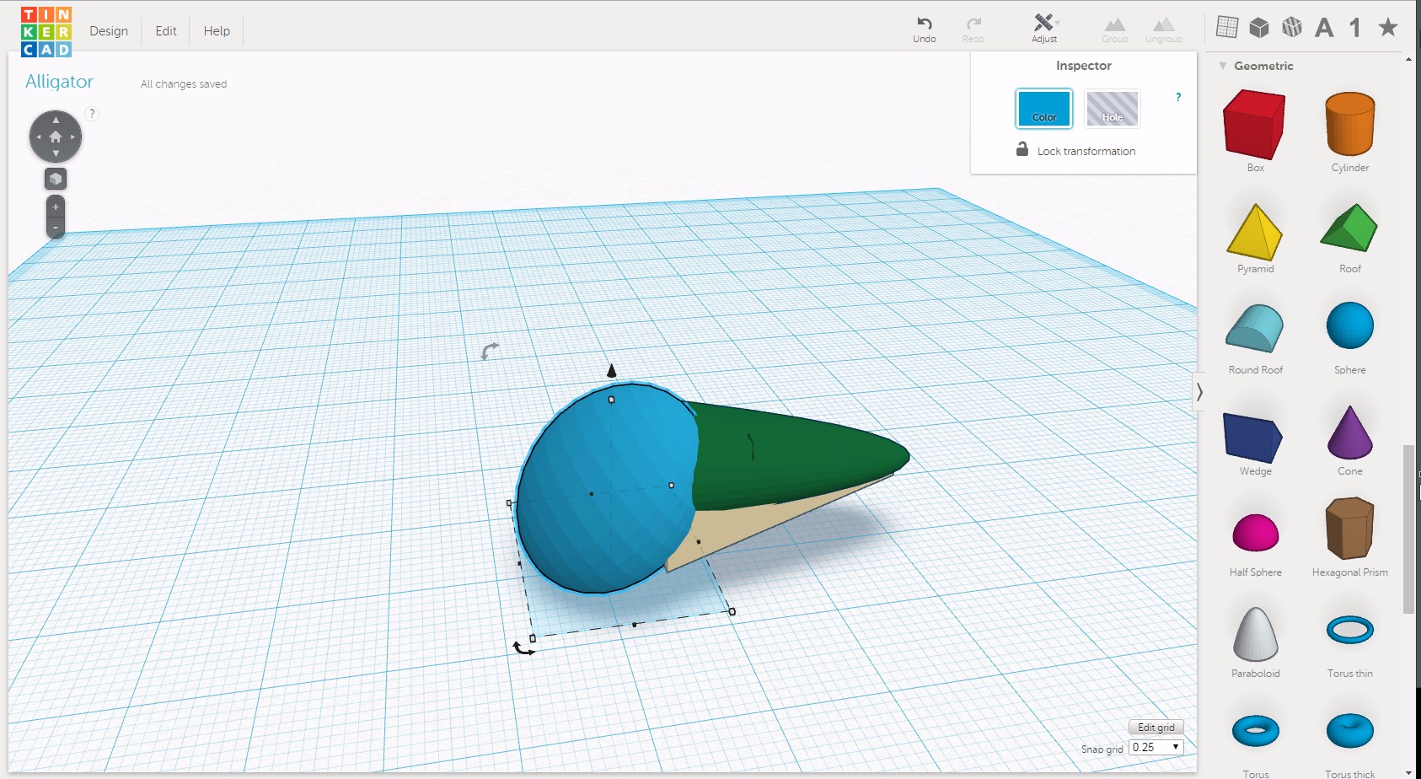Select the Hexagonal Prism shape

coord(1350,529)
